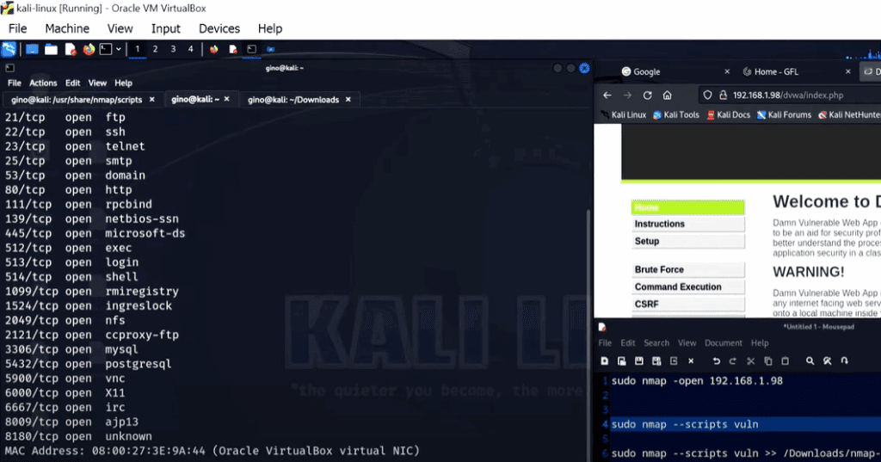Open the VirtualBox Devices menu
This screenshot has height=462, width=881.
pos(219,28)
